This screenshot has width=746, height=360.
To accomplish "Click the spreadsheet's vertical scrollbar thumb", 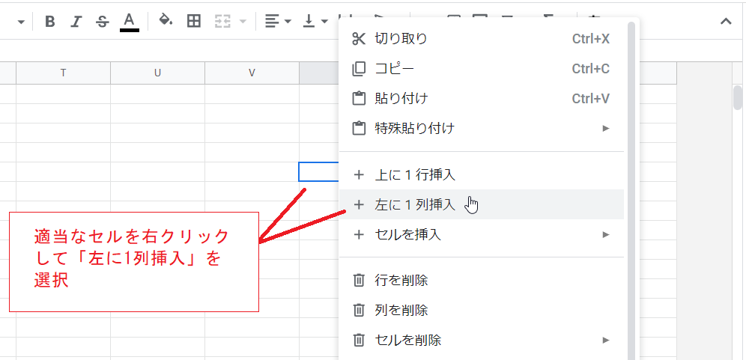I will 738,97.
